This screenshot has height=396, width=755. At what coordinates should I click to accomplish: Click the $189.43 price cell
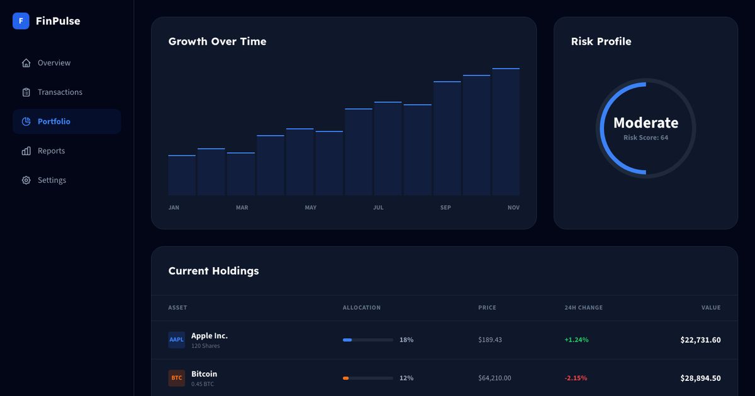click(490, 340)
